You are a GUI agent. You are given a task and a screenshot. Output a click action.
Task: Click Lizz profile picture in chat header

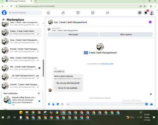[x=51, y=22]
